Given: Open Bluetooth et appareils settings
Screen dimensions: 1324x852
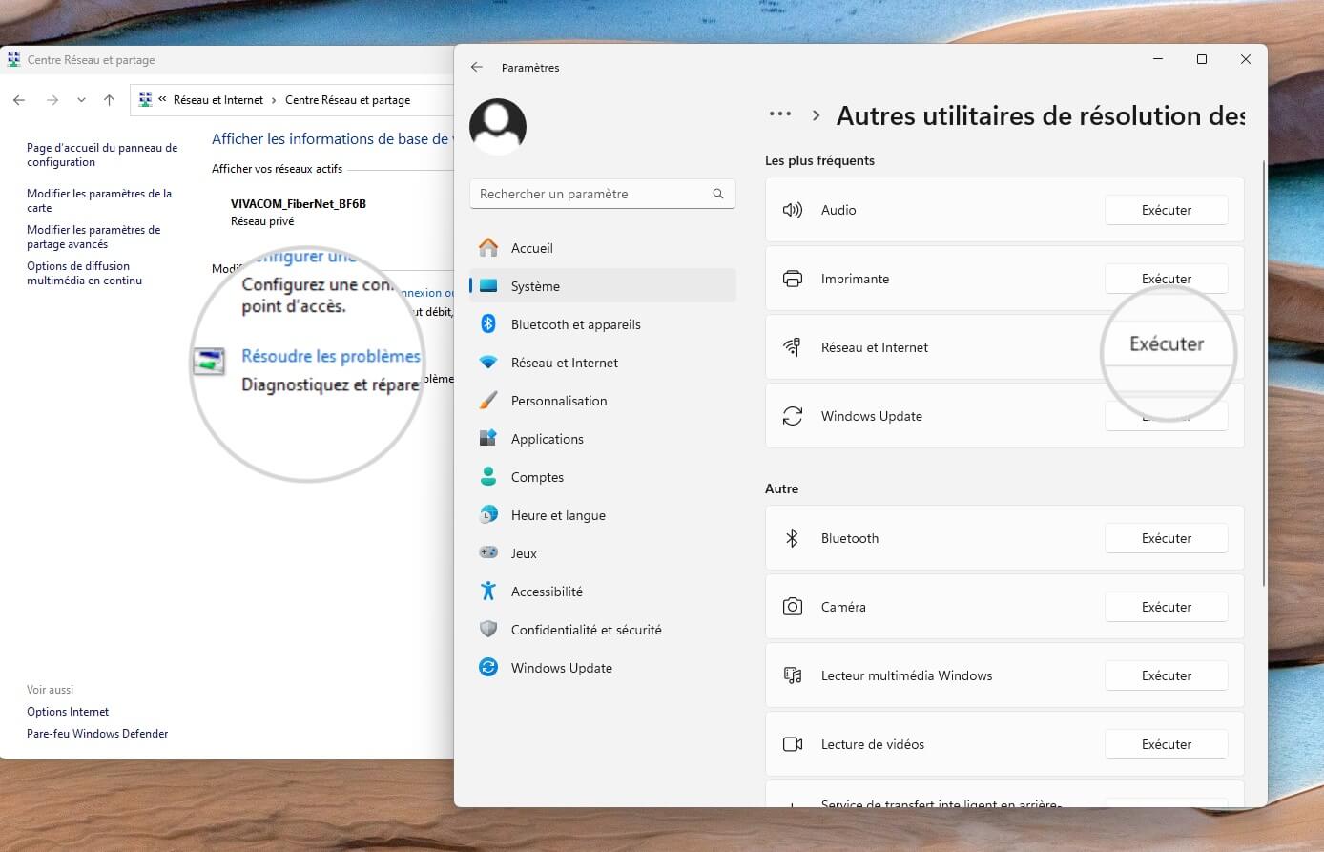Looking at the screenshot, I should pyautogui.click(x=603, y=324).
